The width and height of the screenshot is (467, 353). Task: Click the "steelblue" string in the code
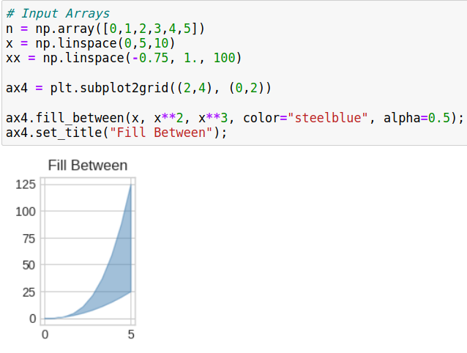(328, 118)
